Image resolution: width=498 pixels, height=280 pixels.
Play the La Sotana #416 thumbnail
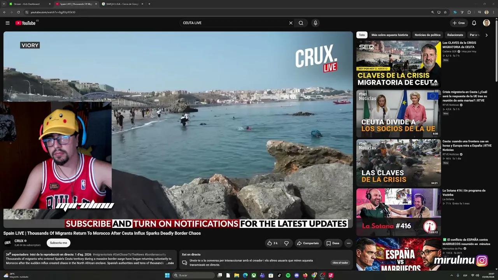pos(398,212)
